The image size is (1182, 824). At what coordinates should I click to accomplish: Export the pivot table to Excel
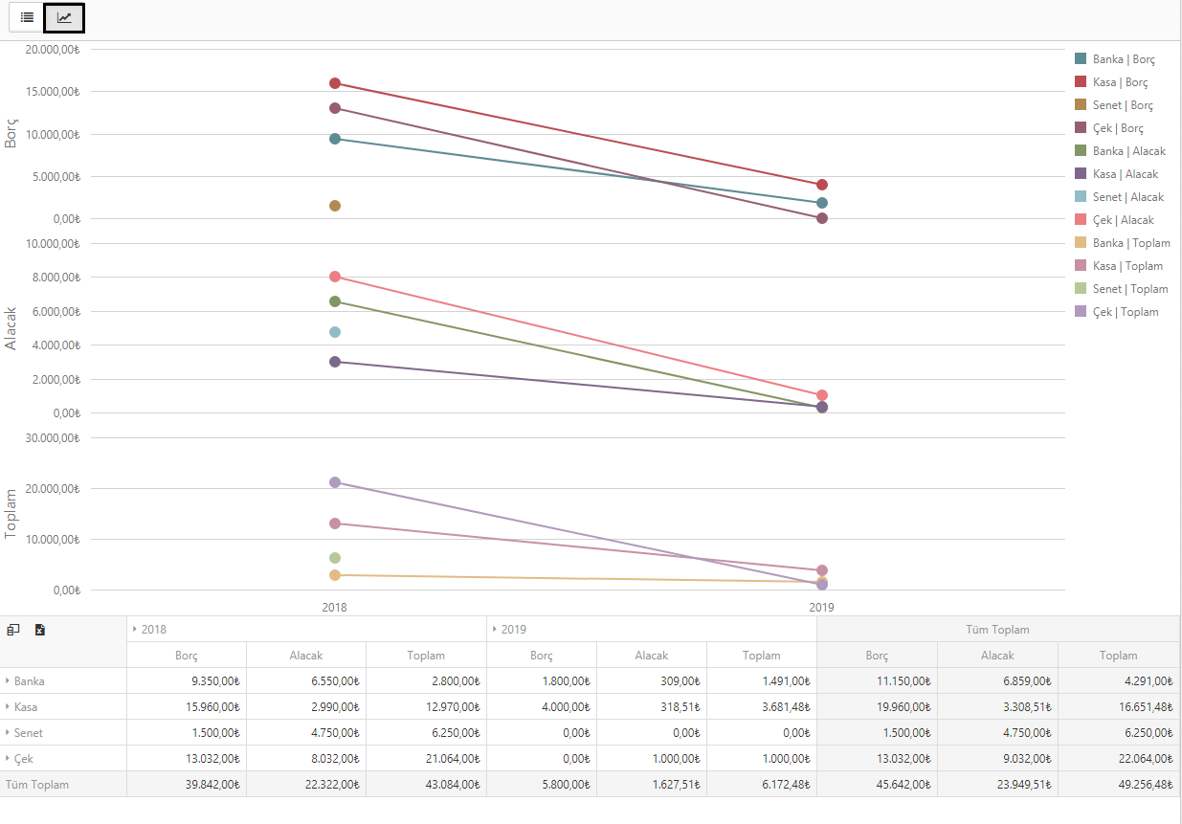40,630
